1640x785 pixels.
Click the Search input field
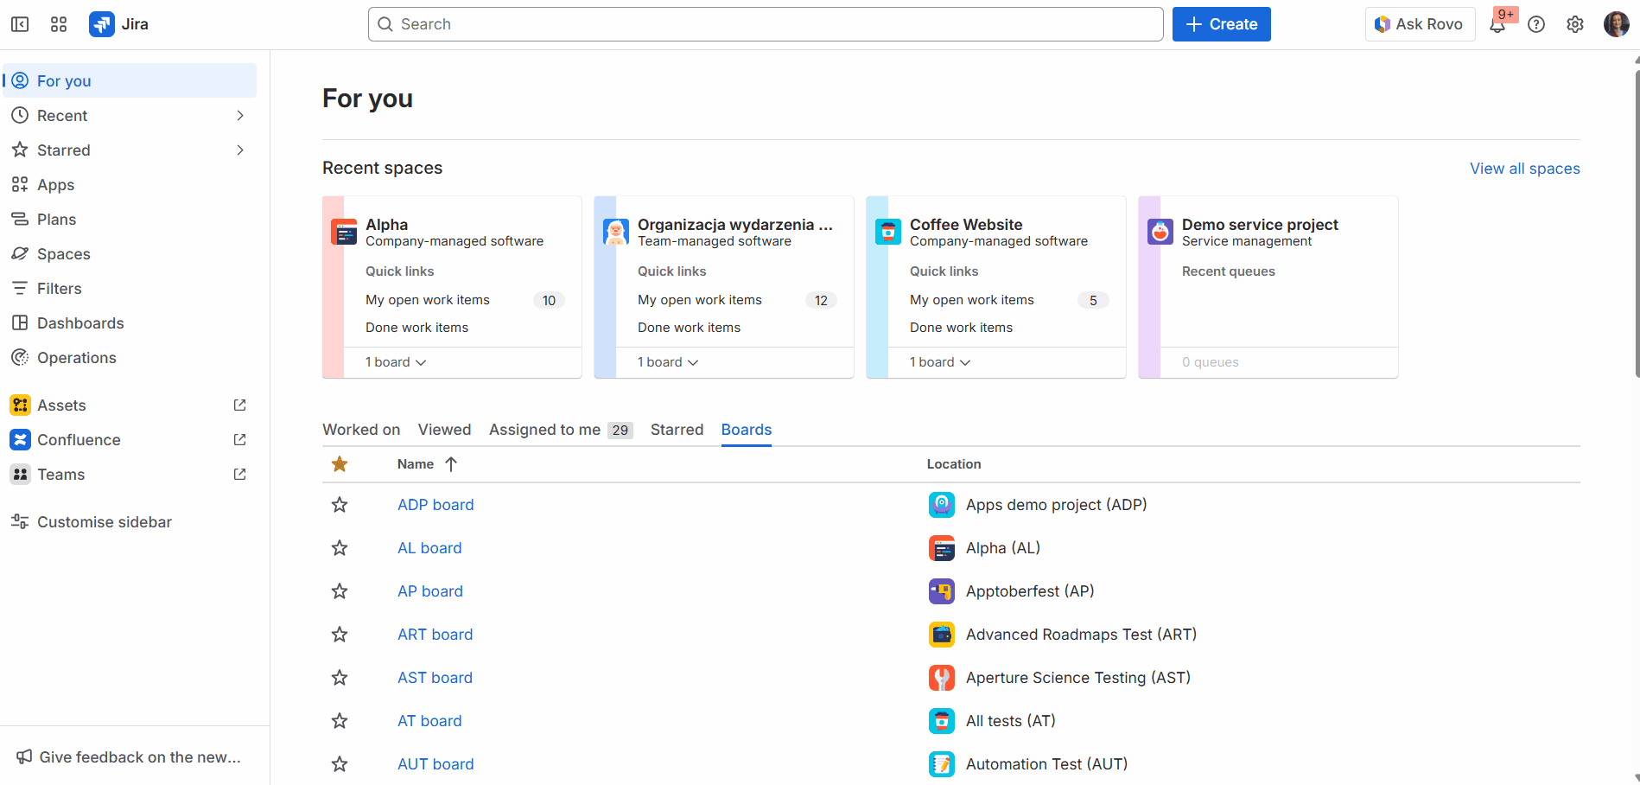(x=766, y=24)
